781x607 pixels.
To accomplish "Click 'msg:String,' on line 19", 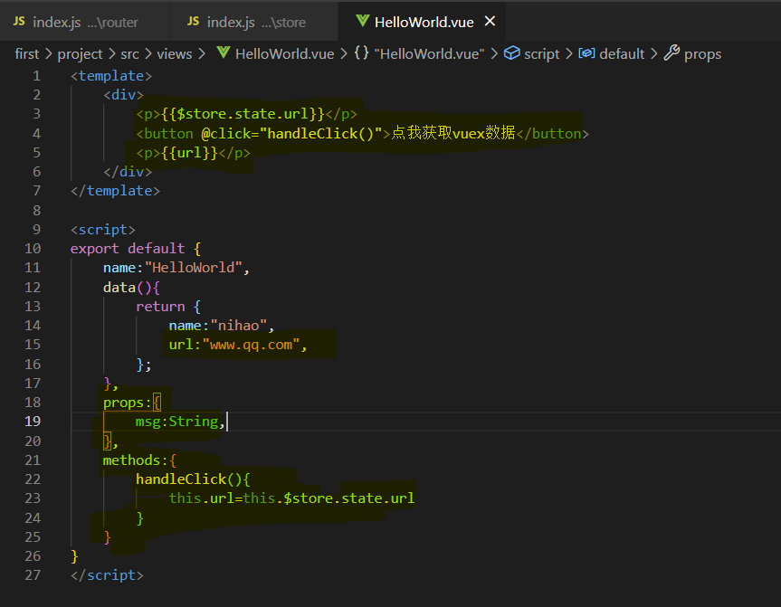I will click(180, 422).
